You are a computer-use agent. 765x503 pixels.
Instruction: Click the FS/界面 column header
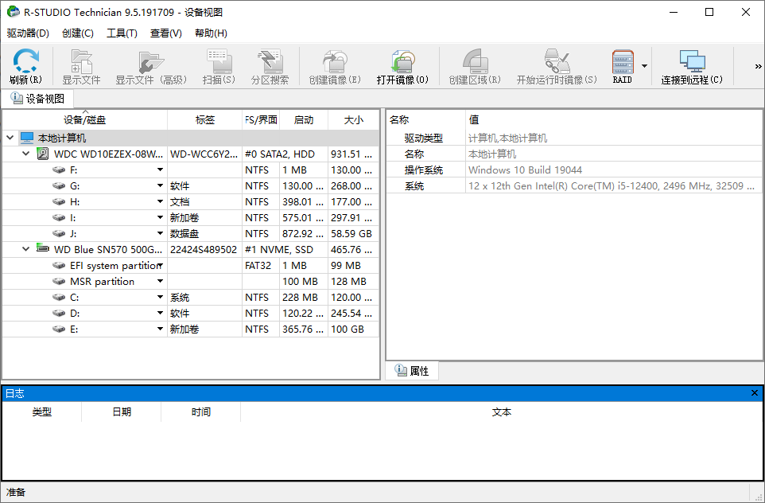click(261, 120)
